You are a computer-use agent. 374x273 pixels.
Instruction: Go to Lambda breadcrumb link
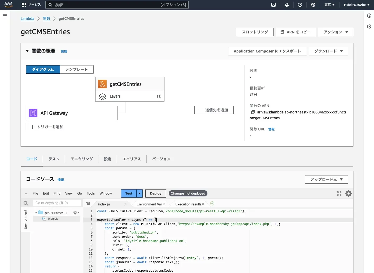[27, 19]
